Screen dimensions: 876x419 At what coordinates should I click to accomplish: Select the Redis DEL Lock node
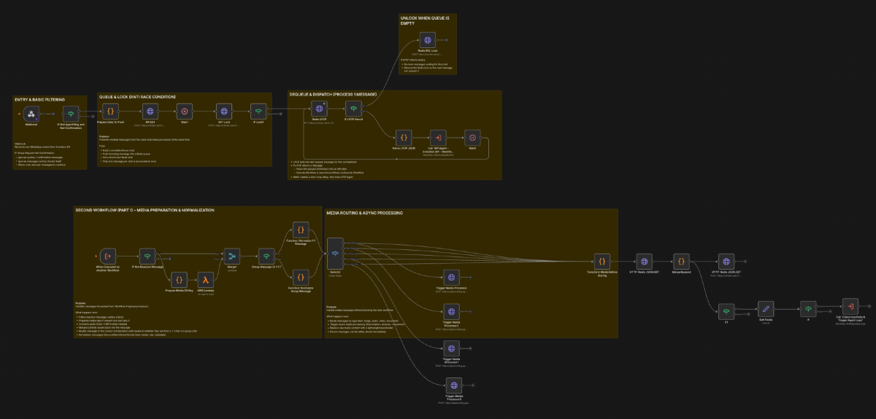pyautogui.click(x=428, y=41)
